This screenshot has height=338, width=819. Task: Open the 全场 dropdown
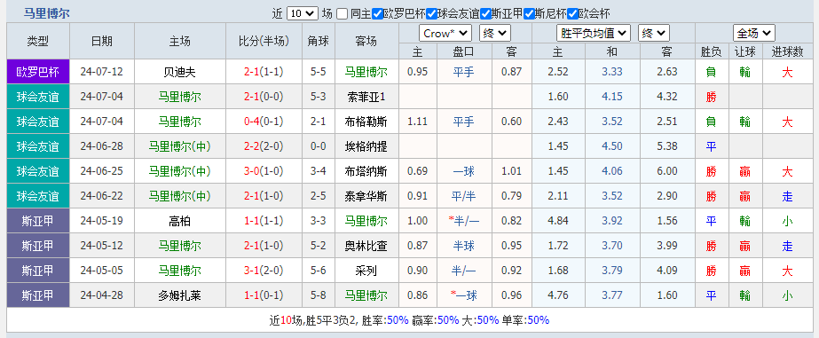click(753, 34)
